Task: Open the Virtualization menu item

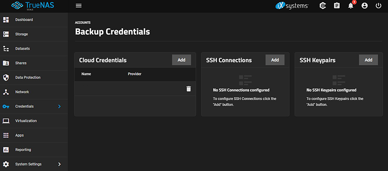Action: pyautogui.click(x=26, y=121)
